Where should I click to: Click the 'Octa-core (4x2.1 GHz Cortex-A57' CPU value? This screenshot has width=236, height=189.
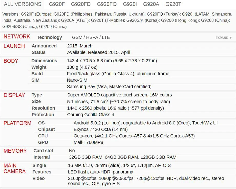coord(108,136)
